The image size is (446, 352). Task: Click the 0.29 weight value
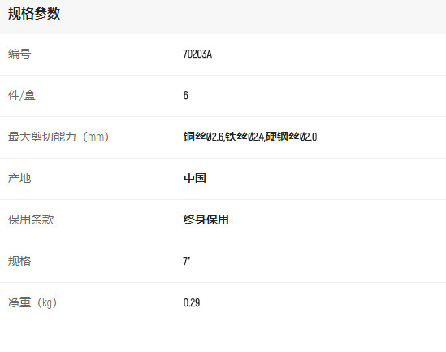coord(192,302)
